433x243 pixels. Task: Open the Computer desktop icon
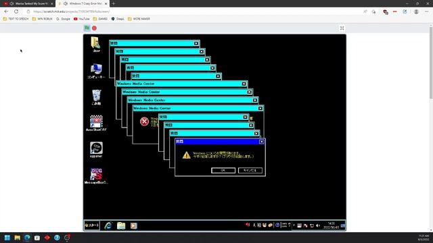click(96, 71)
